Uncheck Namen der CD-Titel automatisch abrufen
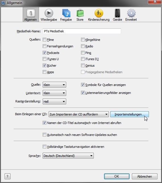The width and height of the screenshot is (162, 183). [44, 123]
